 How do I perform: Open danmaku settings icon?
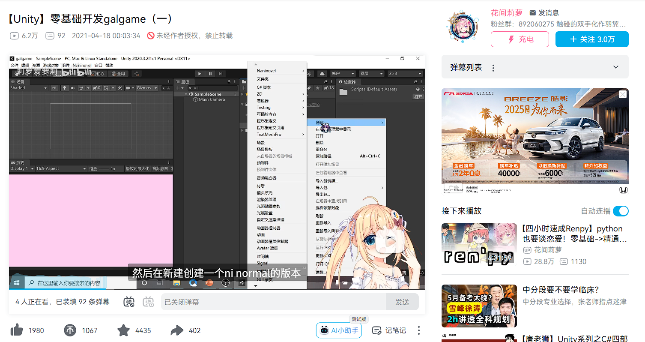[148, 302]
